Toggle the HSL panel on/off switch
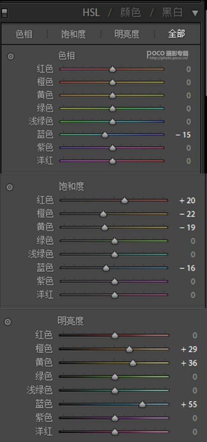 5,13
